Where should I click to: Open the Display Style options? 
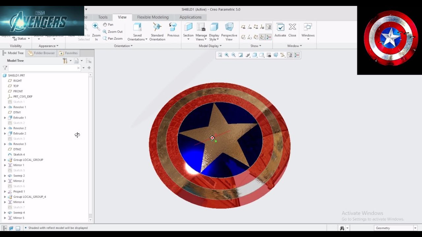pyautogui.click(x=214, y=32)
